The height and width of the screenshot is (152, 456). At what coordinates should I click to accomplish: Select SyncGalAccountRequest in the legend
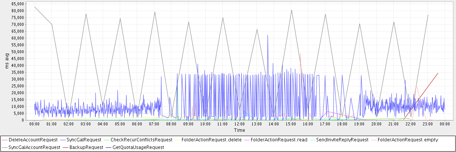point(34,147)
